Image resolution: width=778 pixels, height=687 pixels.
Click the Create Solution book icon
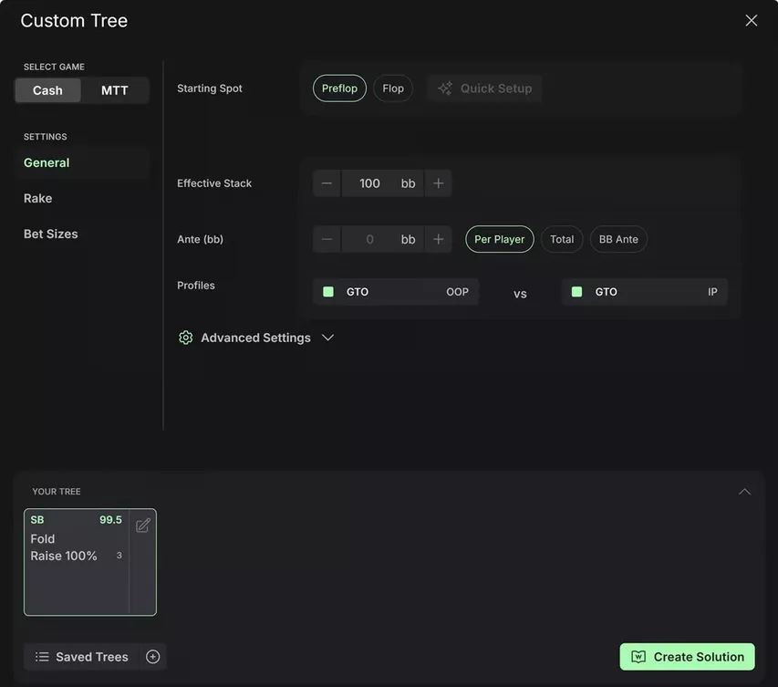point(638,657)
